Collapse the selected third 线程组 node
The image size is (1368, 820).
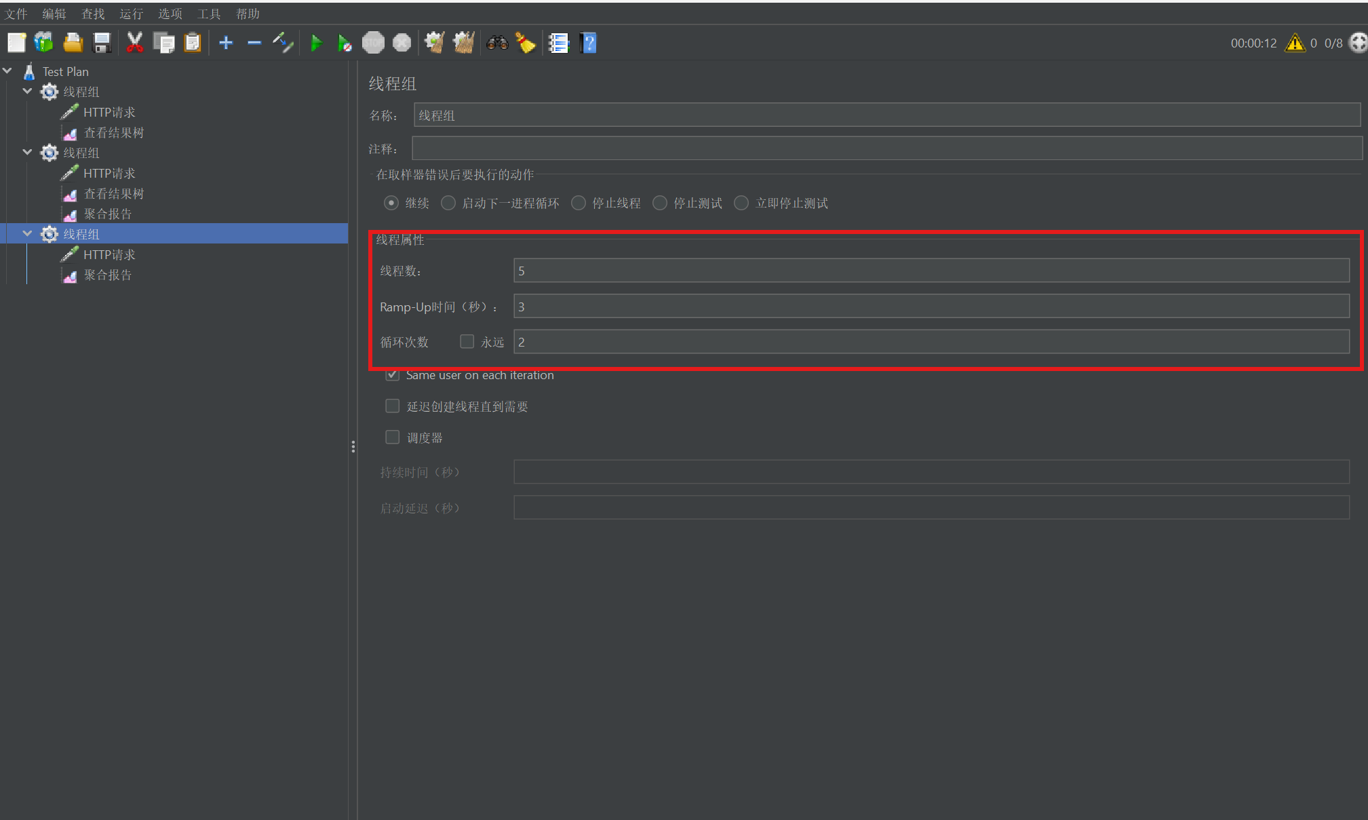(x=28, y=234)
